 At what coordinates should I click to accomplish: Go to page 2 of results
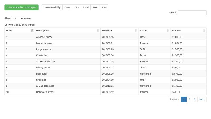[189, 99]
